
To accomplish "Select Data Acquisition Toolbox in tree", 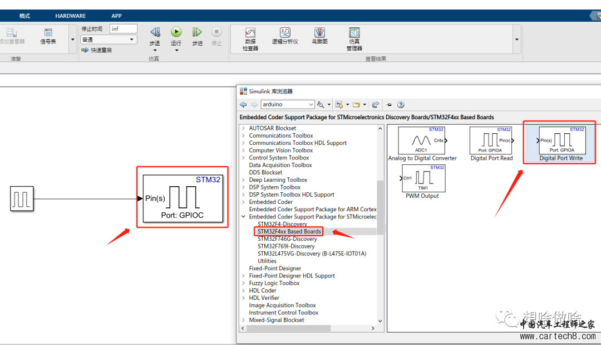I will pos(280,165).
